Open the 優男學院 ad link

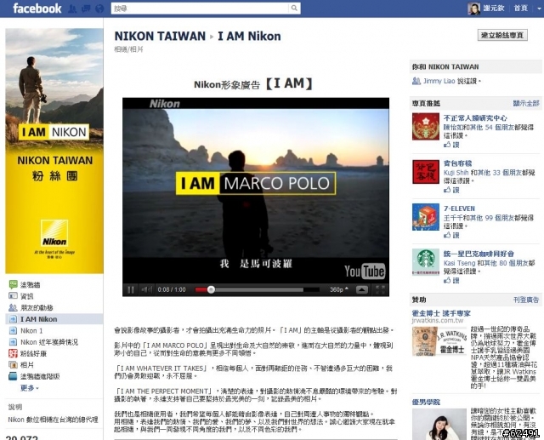pyautogui.click(x=426, y=402)
